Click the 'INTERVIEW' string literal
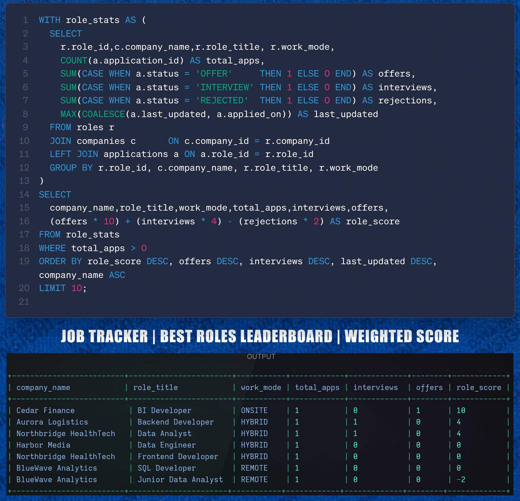 click(224, 87)
